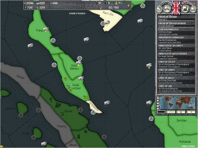Screen dimensions: 198x148
Task: Click the energy icon beside 2896
Action: 25,3
